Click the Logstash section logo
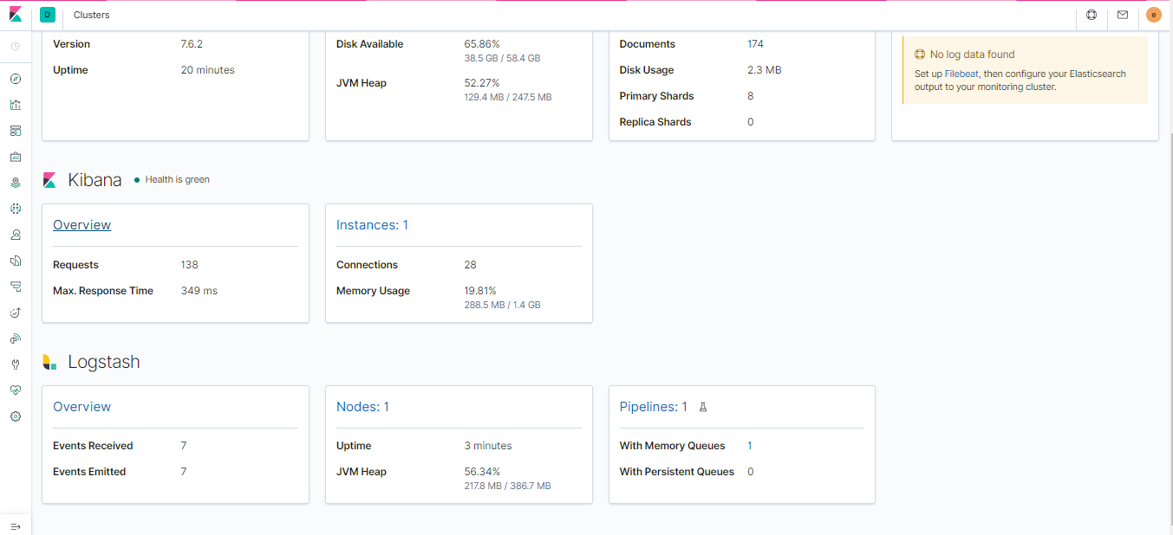The image size is (1173, 535). (x=49, y=362)
